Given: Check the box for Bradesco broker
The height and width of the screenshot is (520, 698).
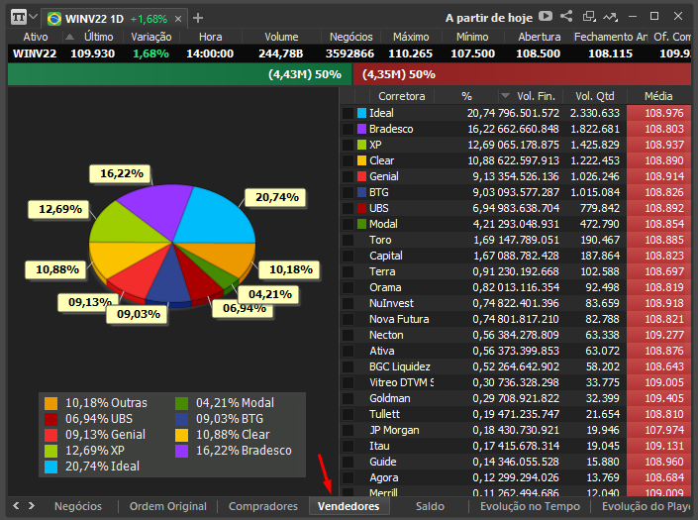Looking at the screenshot, I should point(348,129).
